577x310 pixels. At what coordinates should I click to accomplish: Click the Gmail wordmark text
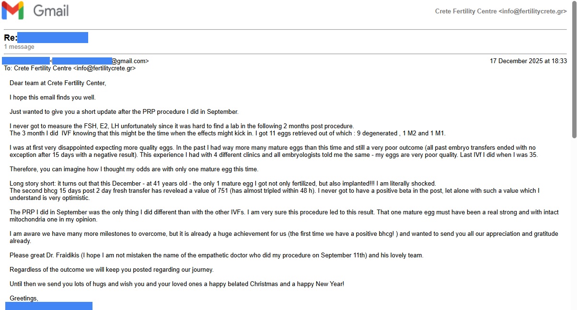pos(51,11)
